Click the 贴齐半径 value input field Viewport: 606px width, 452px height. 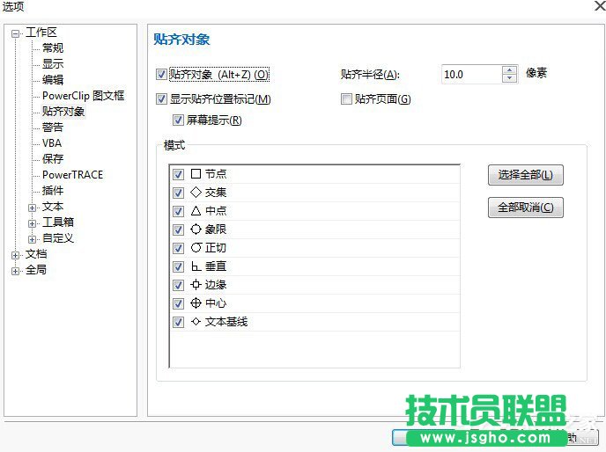coord(471,75)
